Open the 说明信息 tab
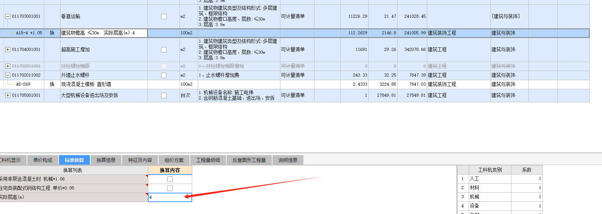Image resolution: width=602 pixels, height=214 pixels. coord(288,160)
